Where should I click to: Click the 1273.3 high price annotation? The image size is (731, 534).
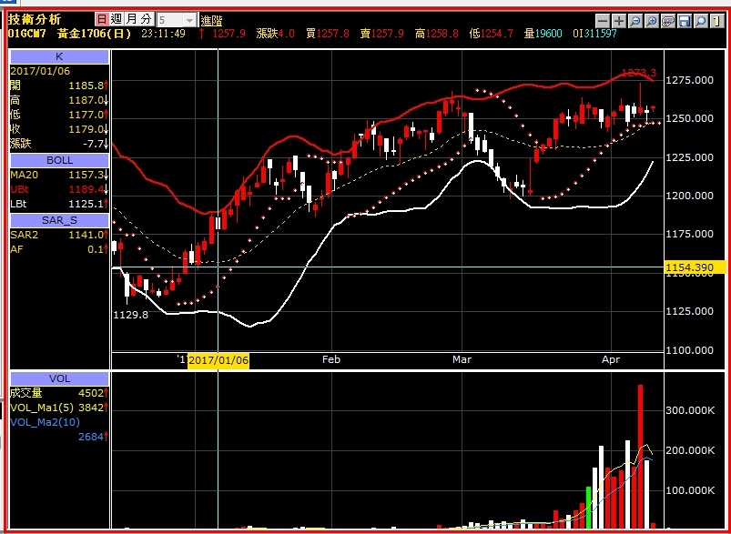639,73
